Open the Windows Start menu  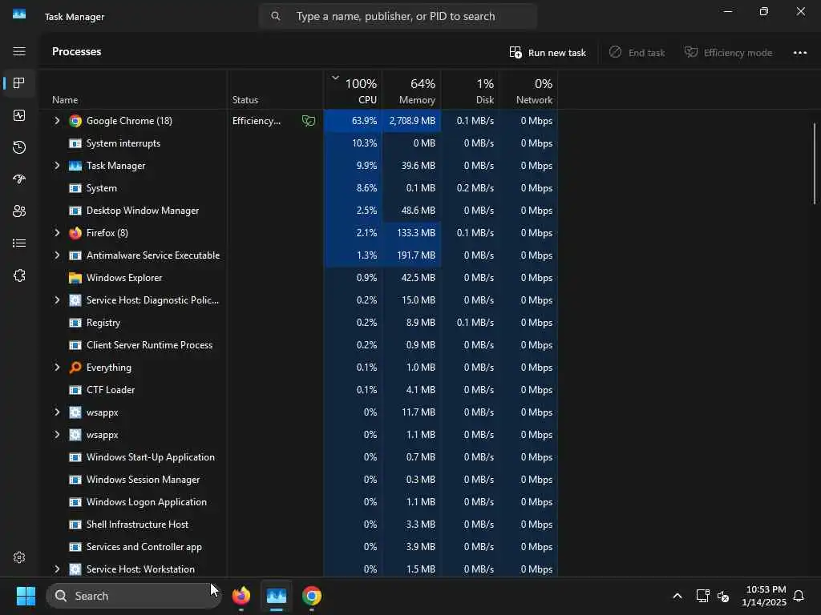tap(26, 596)
